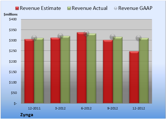Click the $350 axis label

(13, 30)
